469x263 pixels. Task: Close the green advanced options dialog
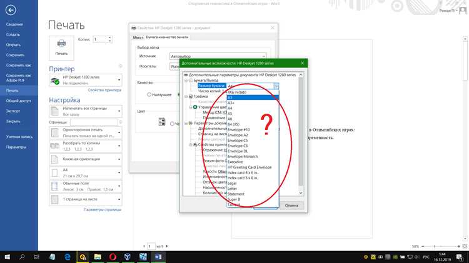302,63
